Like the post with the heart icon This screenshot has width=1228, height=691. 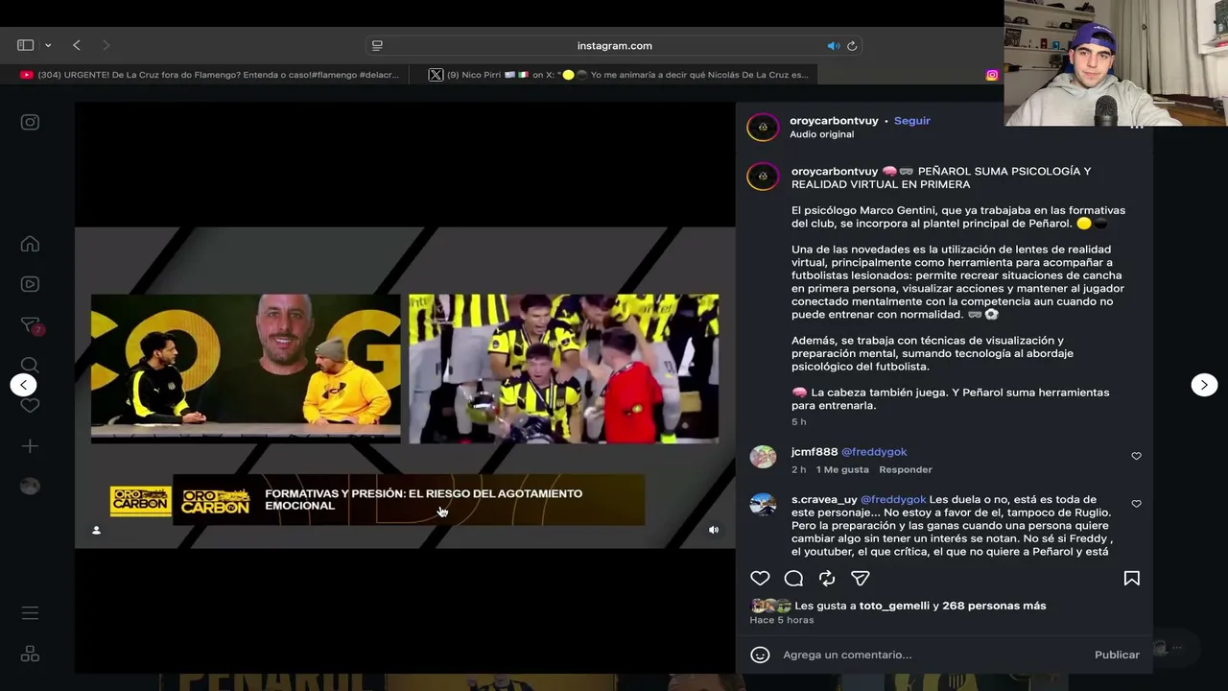760,578
